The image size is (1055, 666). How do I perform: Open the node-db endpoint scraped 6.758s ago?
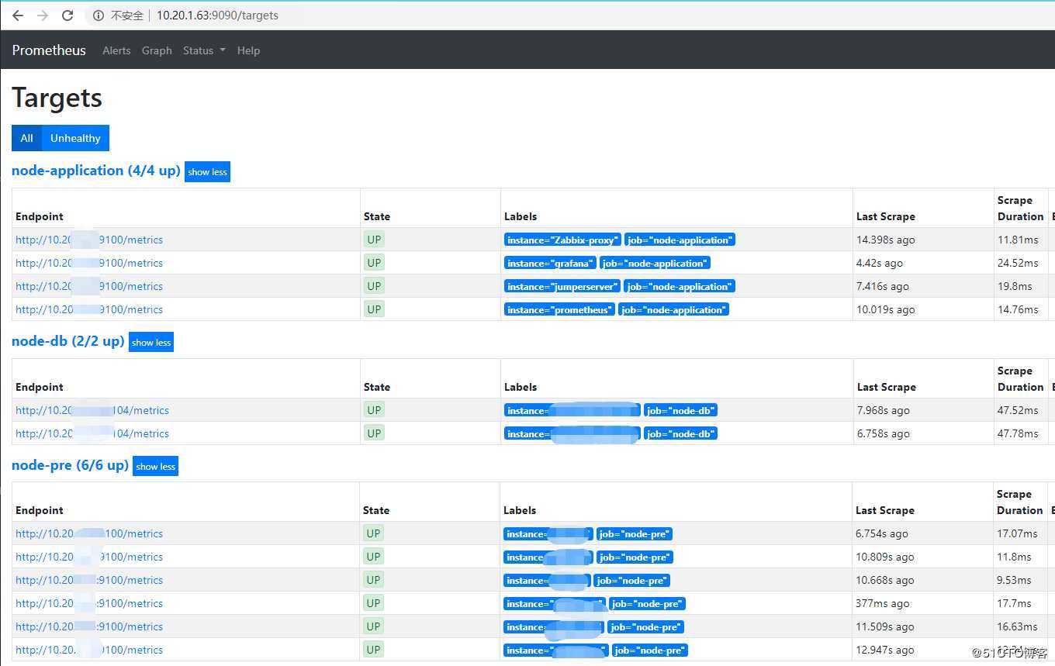pos(92,433)
